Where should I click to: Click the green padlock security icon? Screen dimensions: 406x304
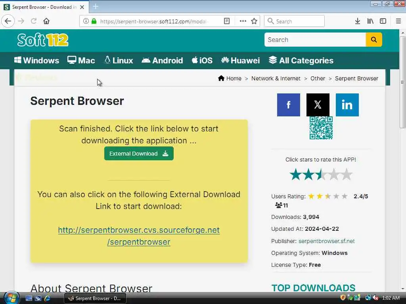(x=94, y=21)
